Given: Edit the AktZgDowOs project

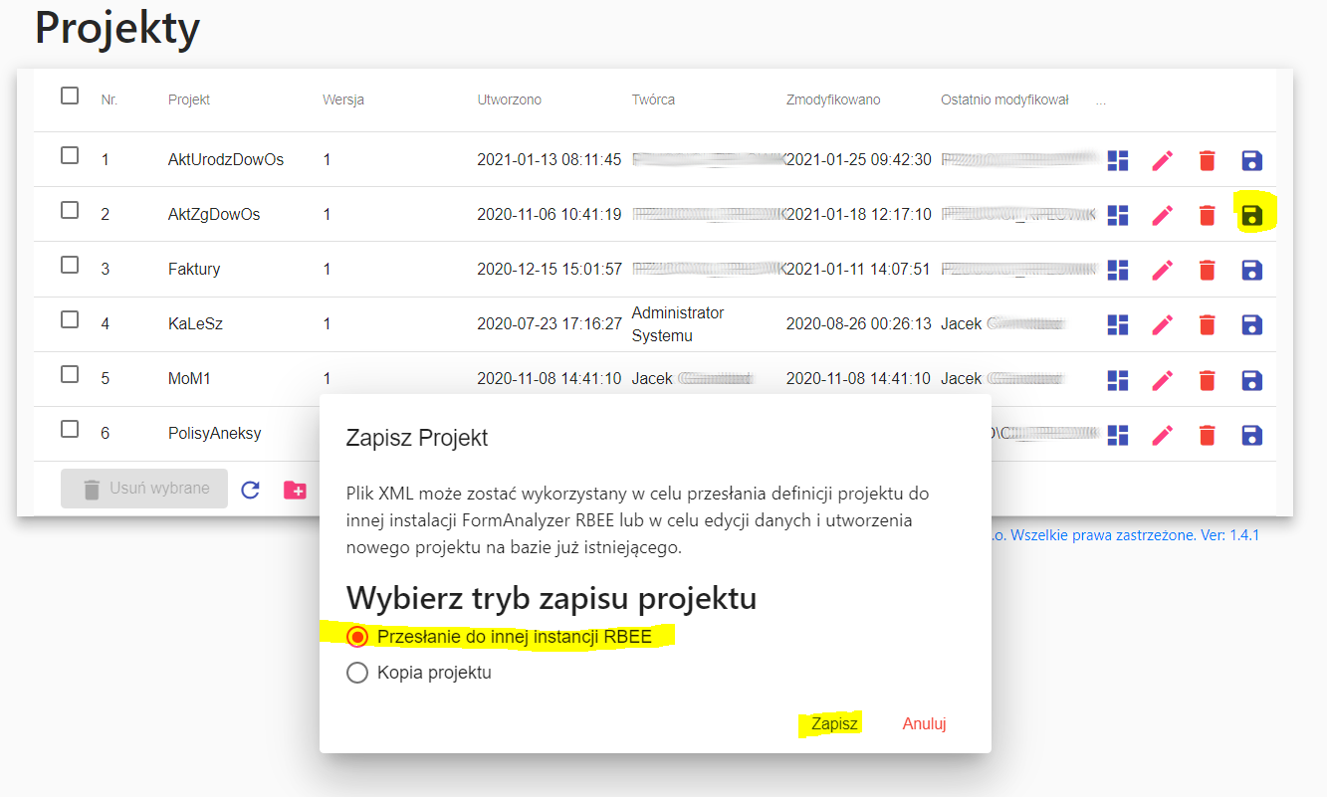Looking at the screenshot, I should (1162, 215).
